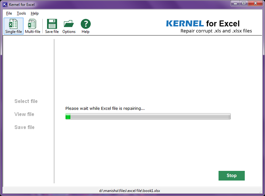Switch to Multi-file repair mode

pos(32,26)
